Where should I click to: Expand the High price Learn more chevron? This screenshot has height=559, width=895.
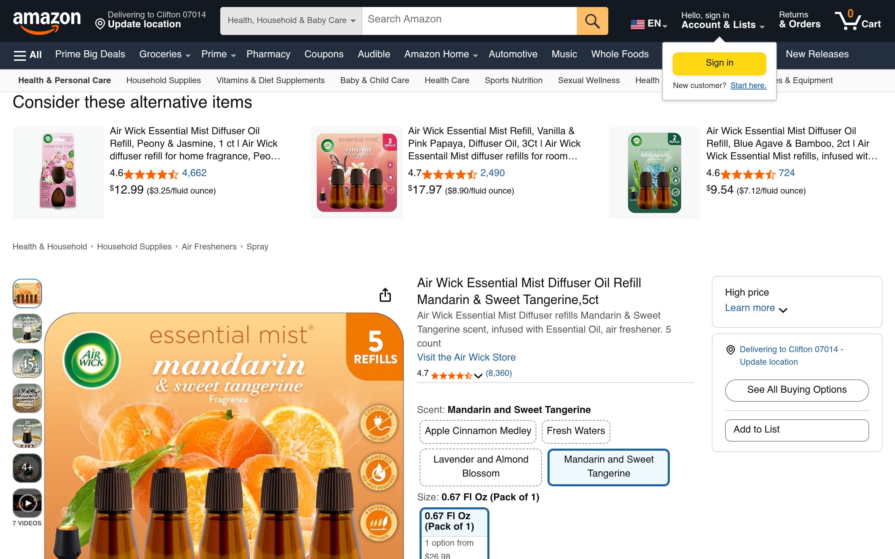click(782, 310)
